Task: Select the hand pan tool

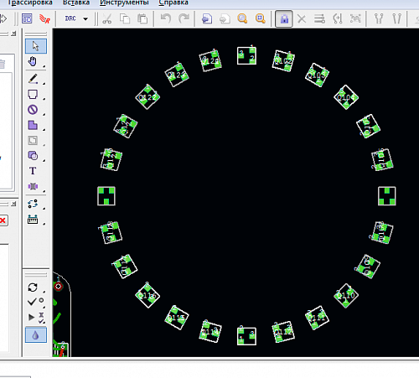Action: [x=33, y=61]
